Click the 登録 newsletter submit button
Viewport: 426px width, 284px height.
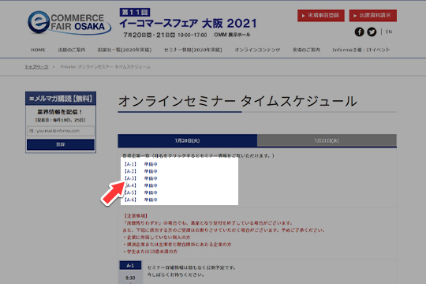(61, 144)
